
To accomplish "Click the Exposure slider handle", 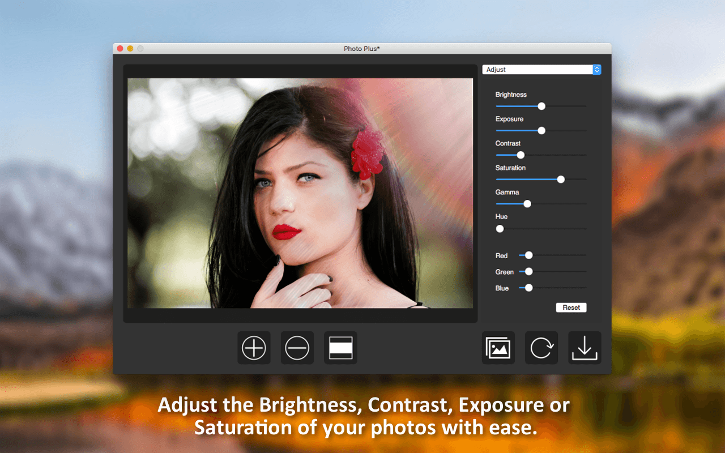I will pos(541,130).
